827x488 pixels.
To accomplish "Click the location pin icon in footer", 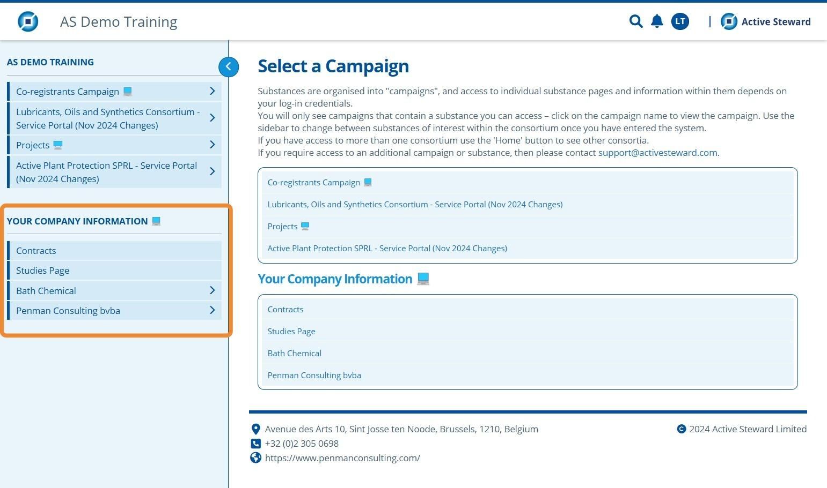I will (256, 429).
